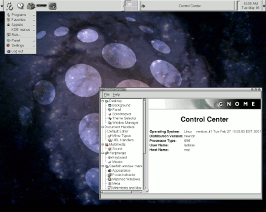266x212 pixels.
Task: Click the Panel icon in Control Center tree
Action: pyautogui.click(x=110, y=110)
